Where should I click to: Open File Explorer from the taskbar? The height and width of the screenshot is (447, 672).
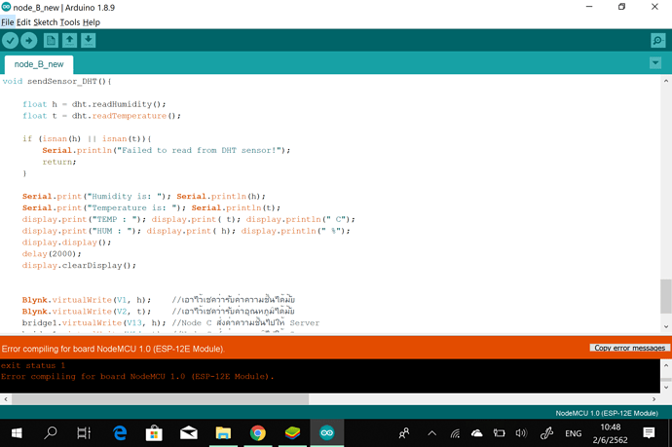[x=223, y=433]
